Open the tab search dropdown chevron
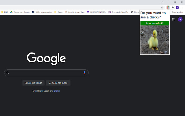Viewport: 185px width, 116px height. click(162, 2)
